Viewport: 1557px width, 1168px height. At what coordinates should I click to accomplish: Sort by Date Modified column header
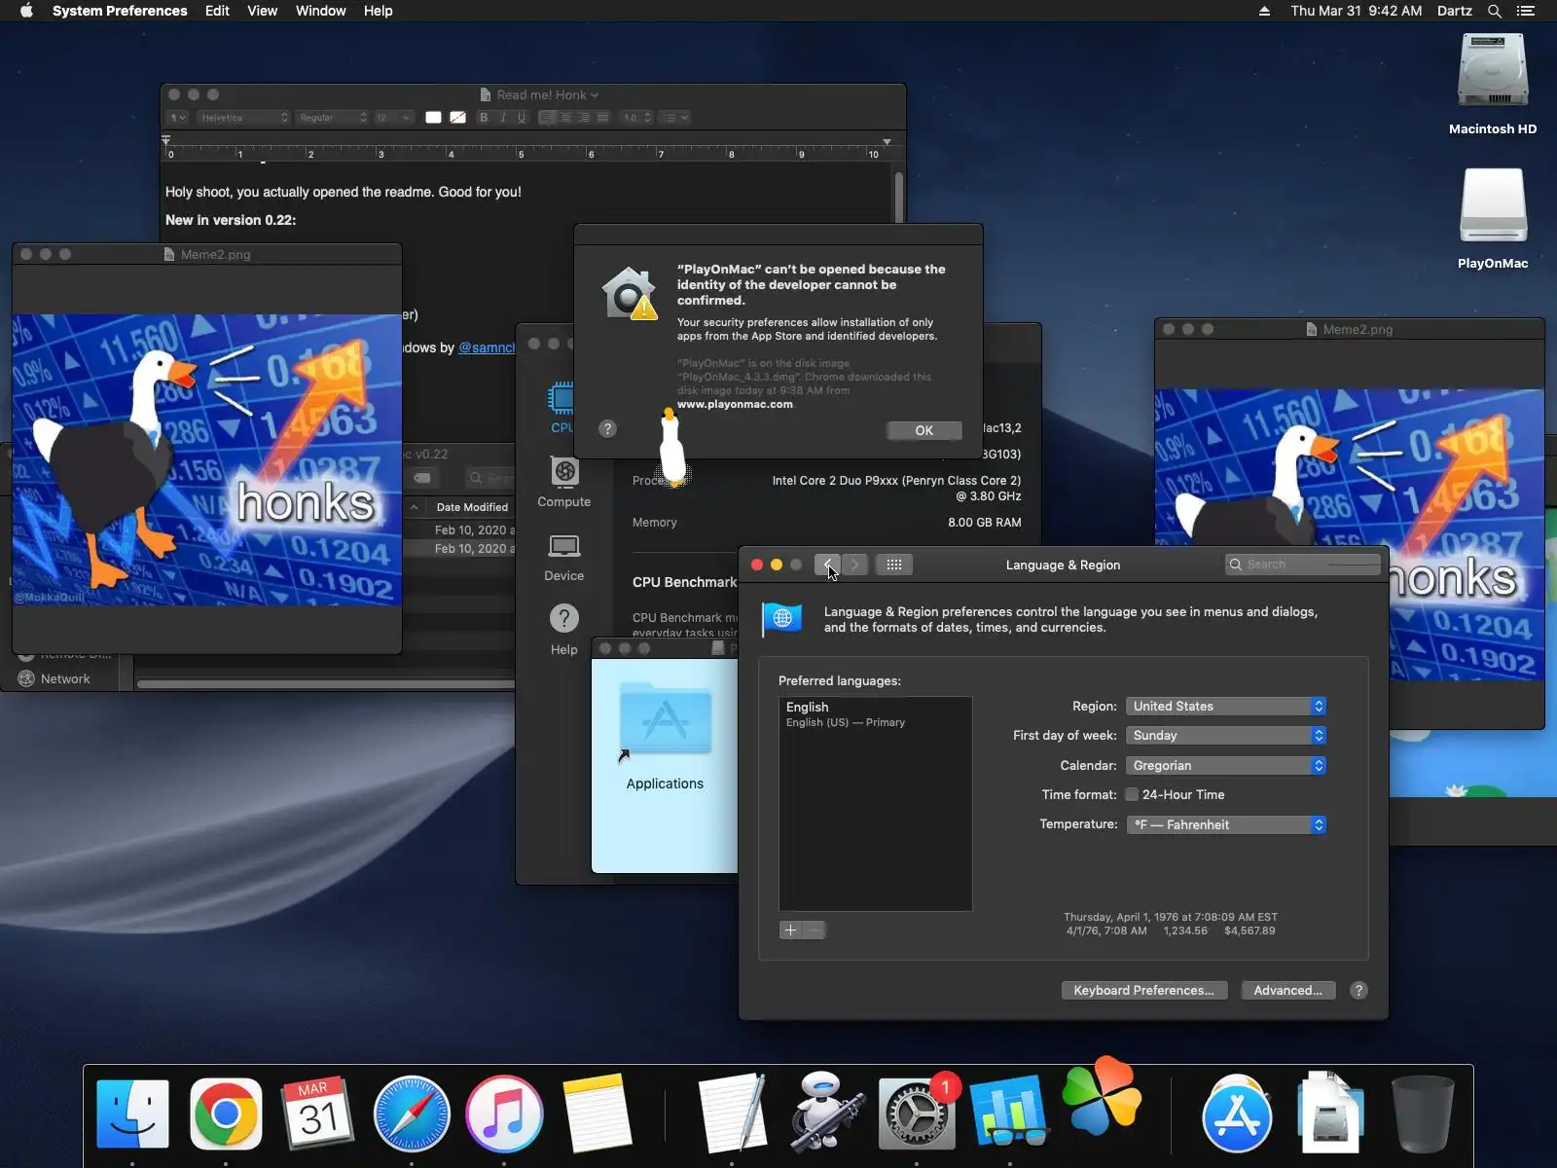coord(472,507)
